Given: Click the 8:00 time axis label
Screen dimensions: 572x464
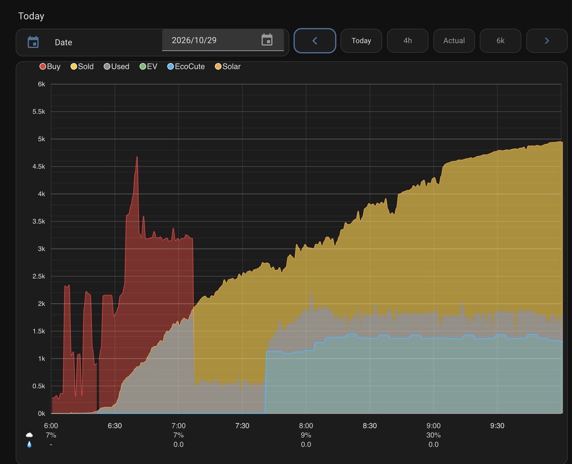Looking at the screenshot, I should point(306,426).
